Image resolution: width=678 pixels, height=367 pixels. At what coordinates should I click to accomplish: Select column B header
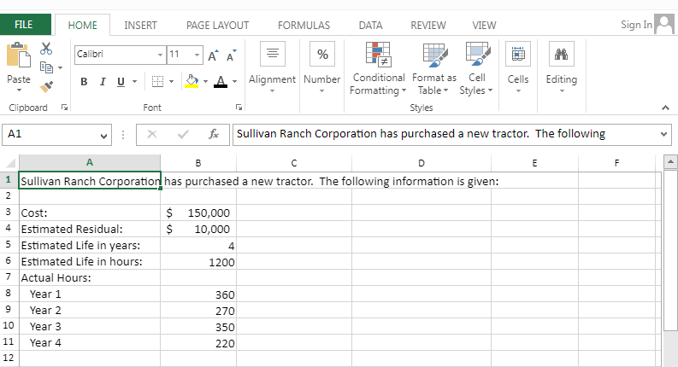pyautogui.click(x=198, y=163)
